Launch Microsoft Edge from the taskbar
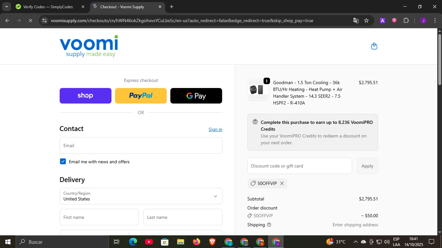 133,242
